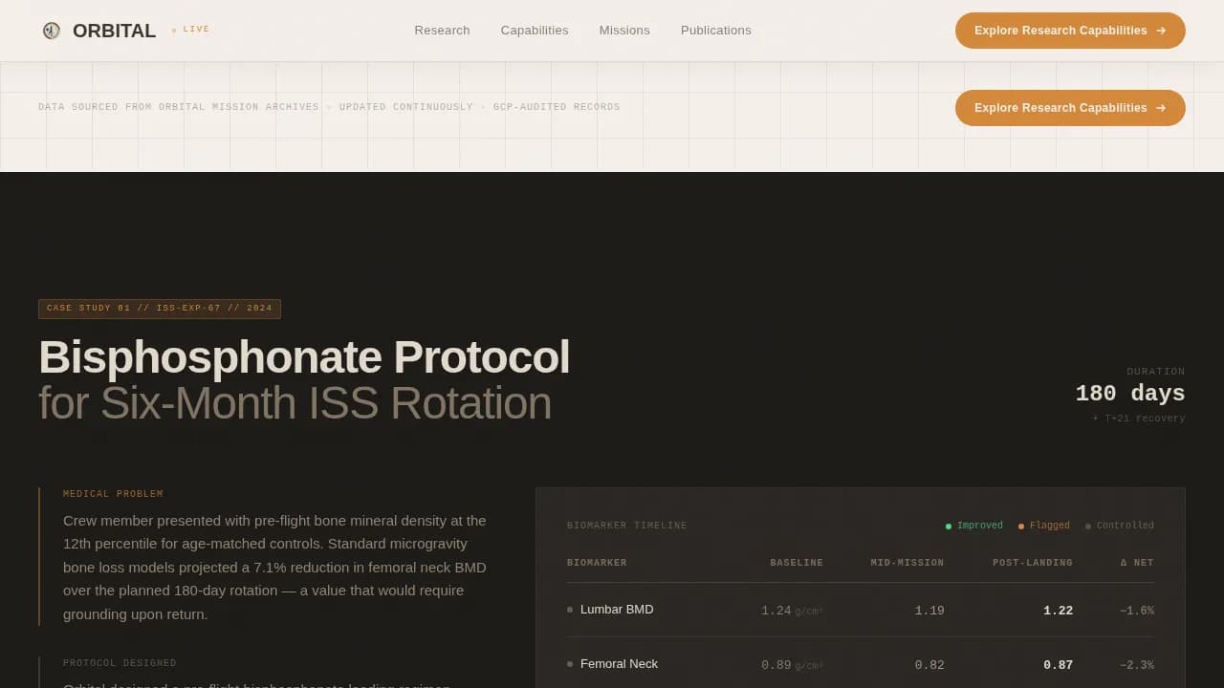Image resolution: width=1224 pixels, height=688 pixels.
Task: Open the Publications nav item
Action: pyautogui.click(x=716, y=31)
